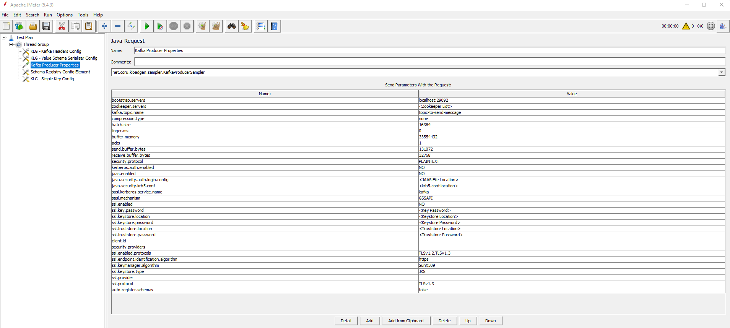Image resolution: width=730 pixels, height=328 pixels.
Task: Open the Run menu
Action: (48, 15)
